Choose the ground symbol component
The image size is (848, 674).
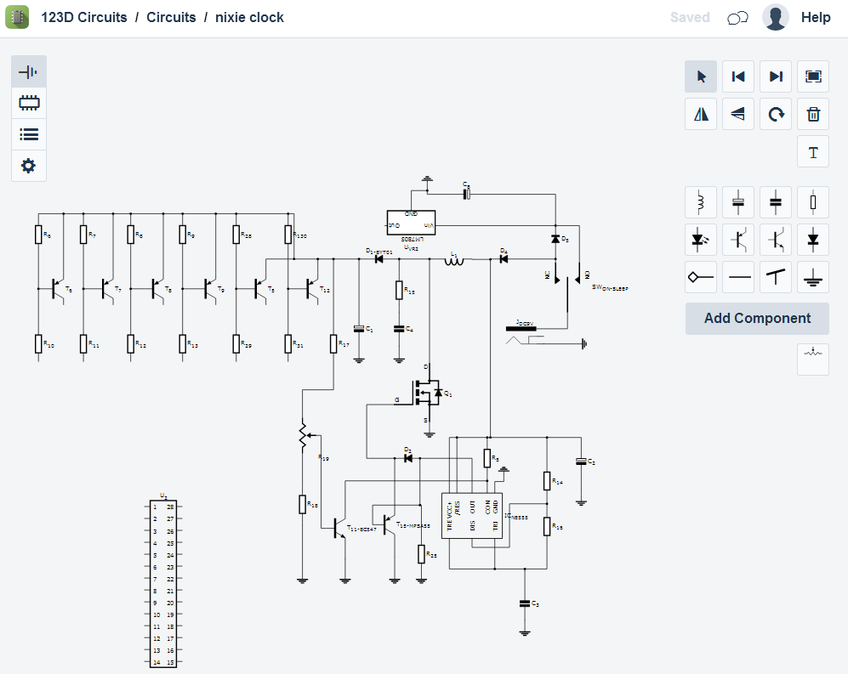tap(813, 277)
